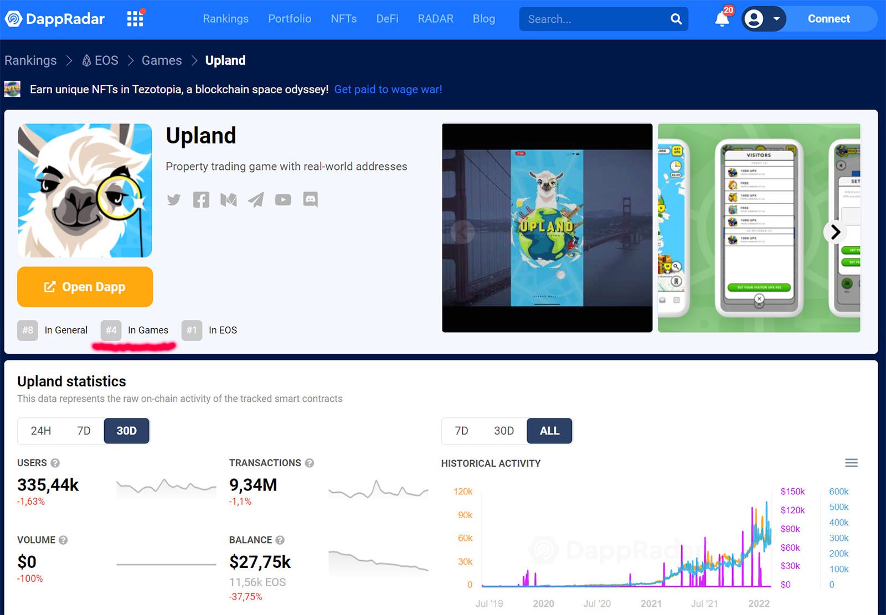886x615 pixels.
Task: Open the NFTs menu item
Action: [344, 19]
